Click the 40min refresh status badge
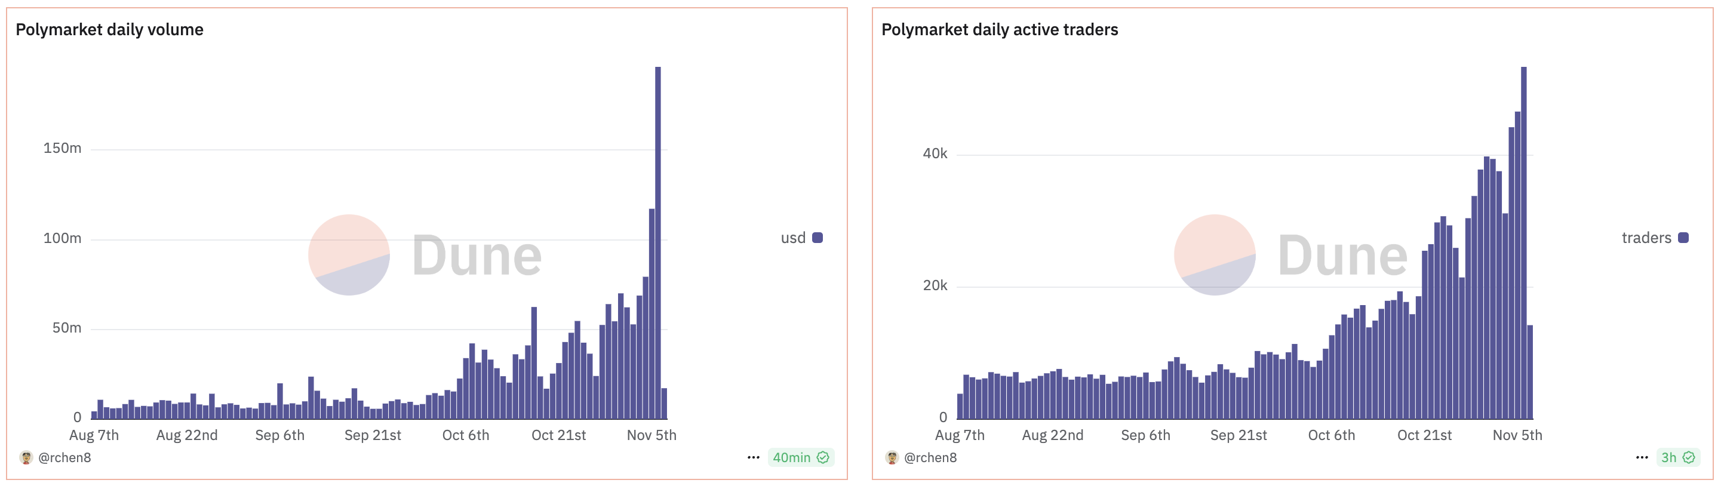Image resolution: width=1721 pixels, height=486 pixels. tap(791, 457)
